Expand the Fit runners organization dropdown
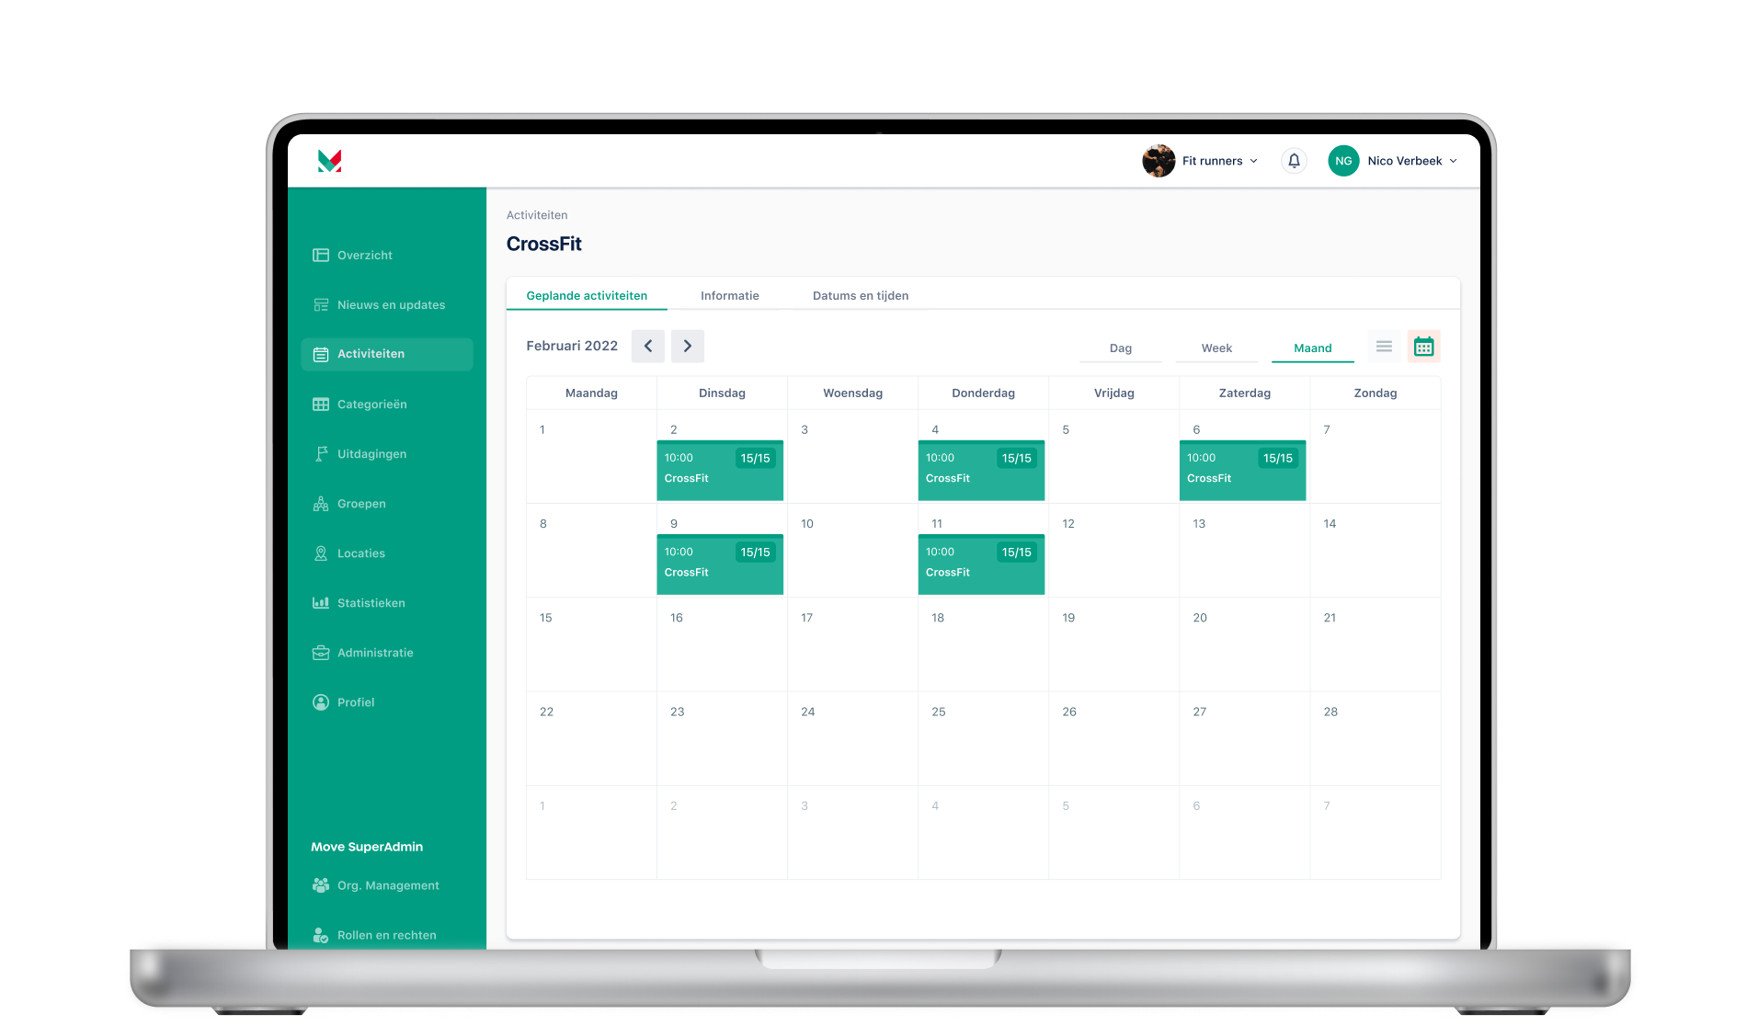The height and width of the screenshot is (1026, 1758). click(x=1201, y=161)
